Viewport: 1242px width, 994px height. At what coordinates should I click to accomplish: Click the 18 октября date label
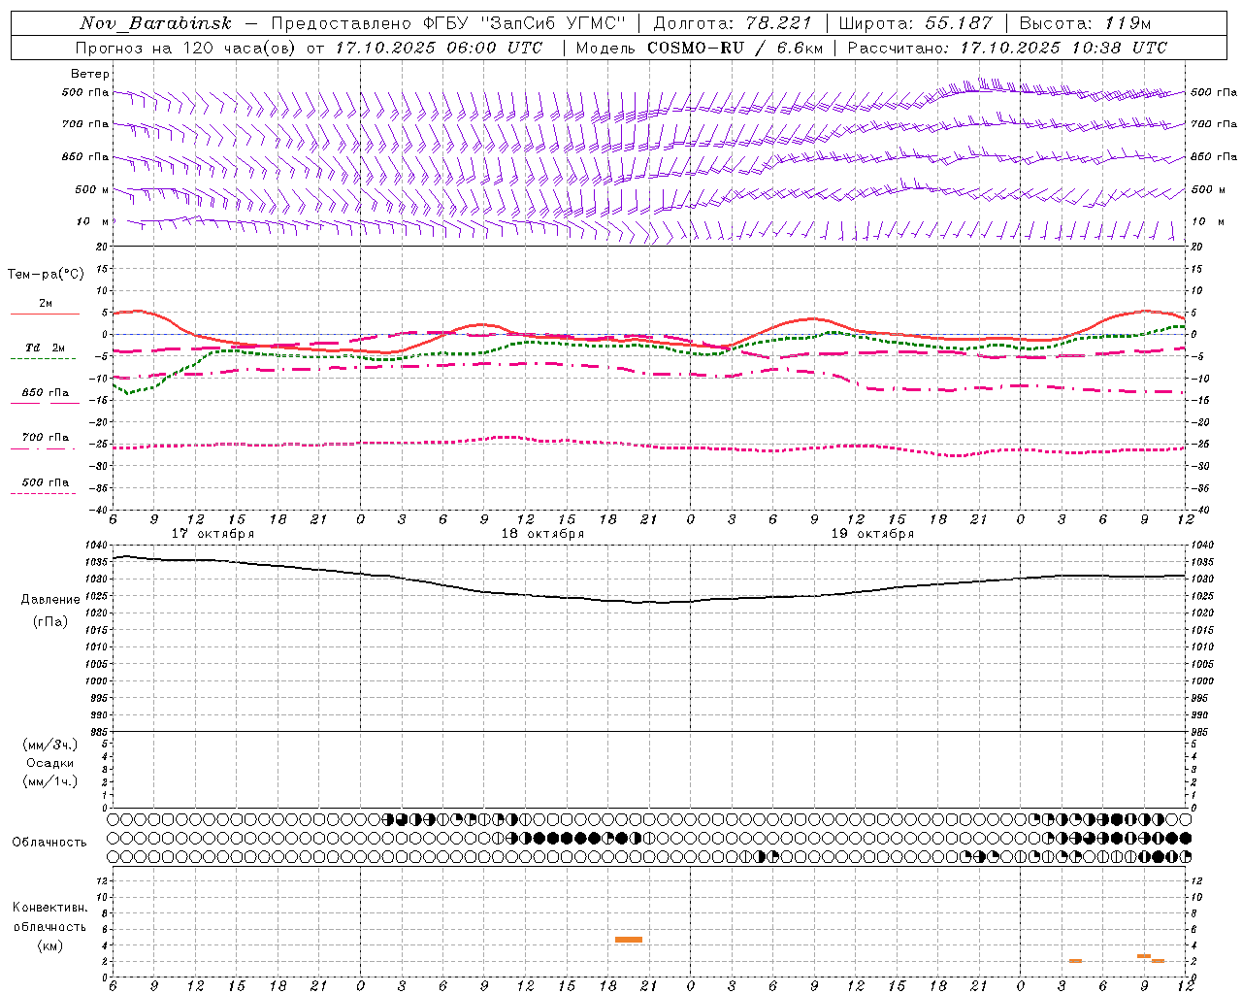pyautogui.click(x=542, y=534)
